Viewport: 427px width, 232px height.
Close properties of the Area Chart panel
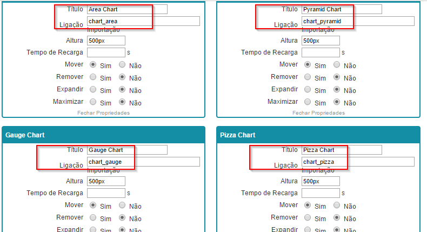[x=103, y=112]
